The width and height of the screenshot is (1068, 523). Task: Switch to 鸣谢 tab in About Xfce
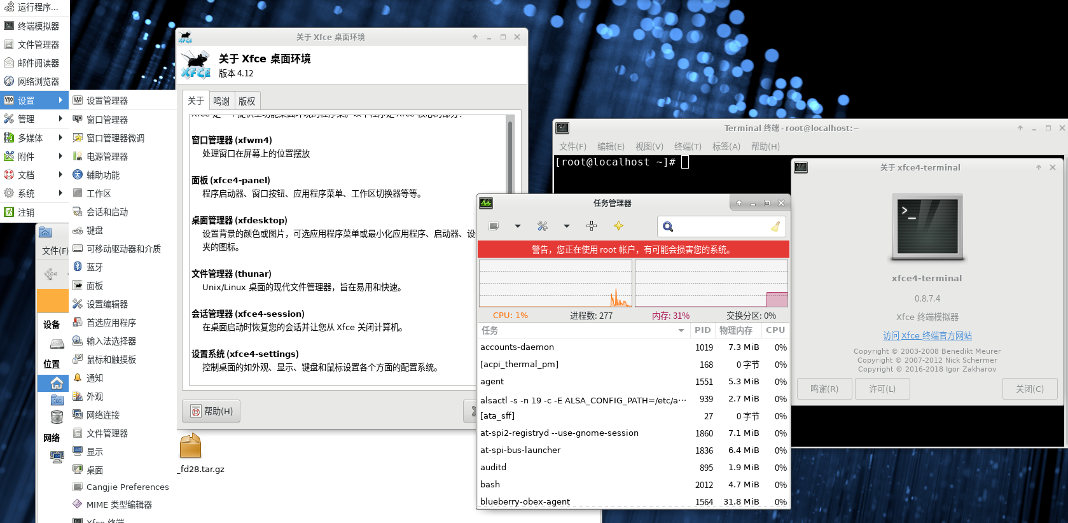(x=221, y=101)
